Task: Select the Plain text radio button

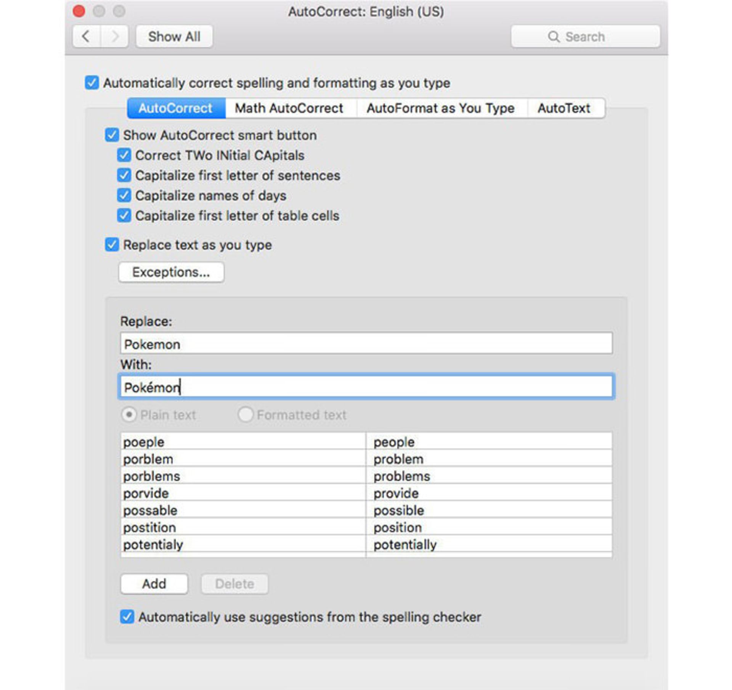Action: point(129,415)
